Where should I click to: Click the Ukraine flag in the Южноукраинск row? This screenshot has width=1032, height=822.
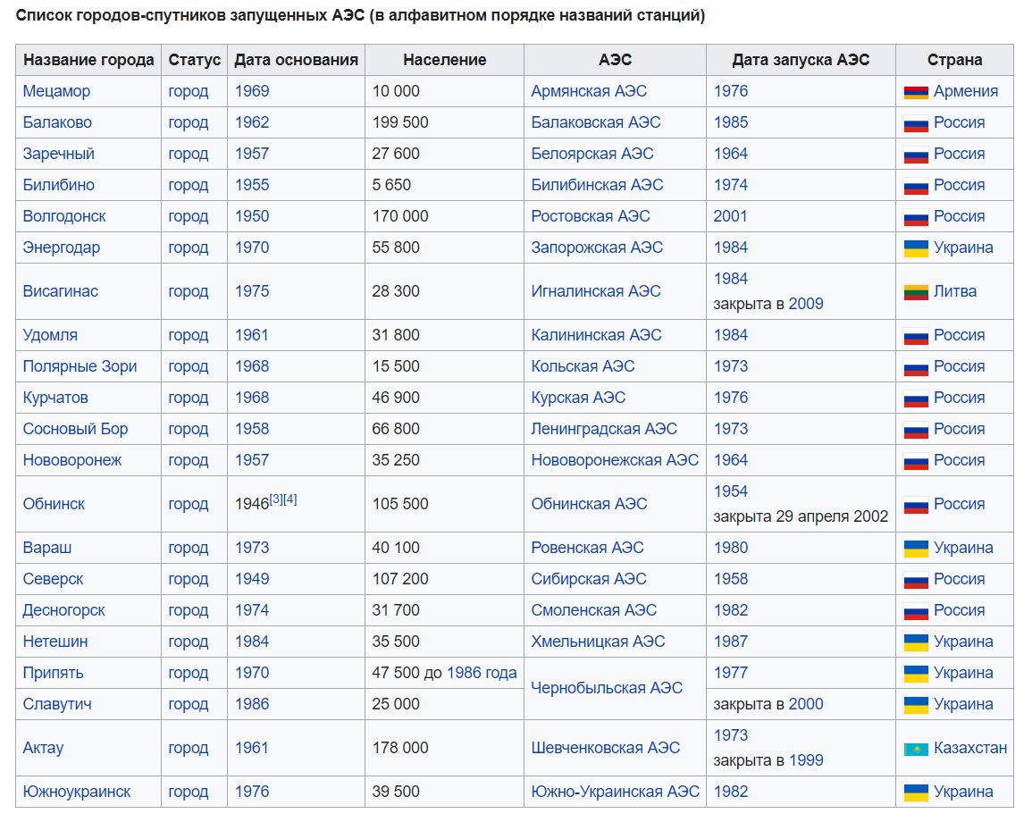tap(916, 793)
